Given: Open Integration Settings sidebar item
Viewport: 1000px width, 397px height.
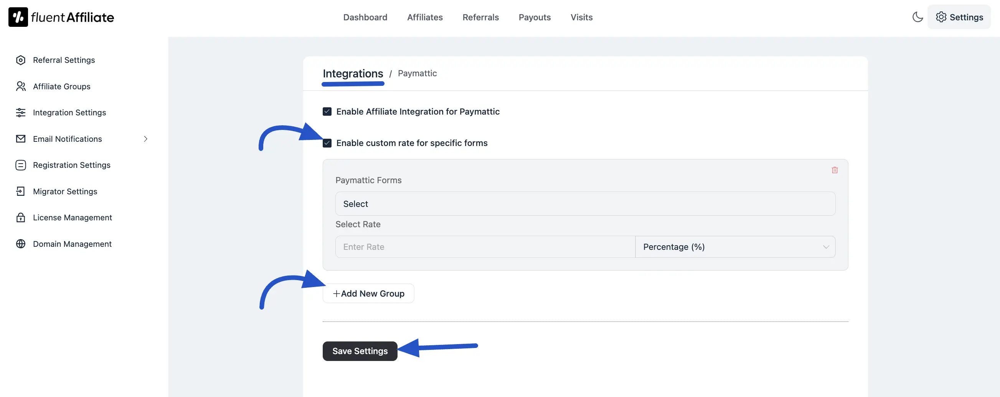Looking at the screenshot, I should pyautogui.click(x=69, y=112).
